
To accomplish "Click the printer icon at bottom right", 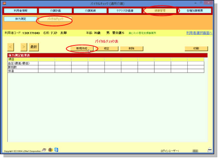I will 209,150.
